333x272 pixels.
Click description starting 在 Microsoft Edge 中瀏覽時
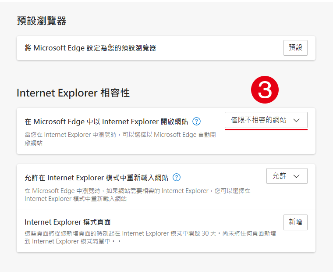[x=138, y=195]
